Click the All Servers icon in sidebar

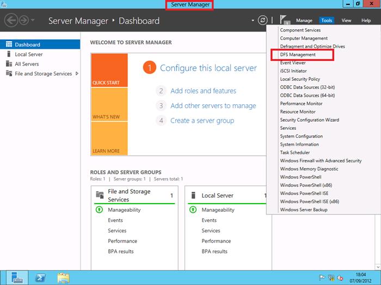[9, 64]
